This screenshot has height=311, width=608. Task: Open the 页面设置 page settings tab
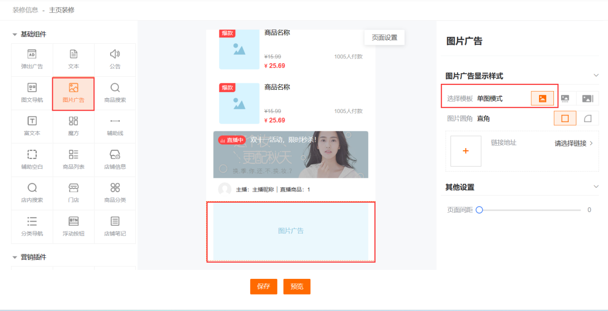(384, 37)
